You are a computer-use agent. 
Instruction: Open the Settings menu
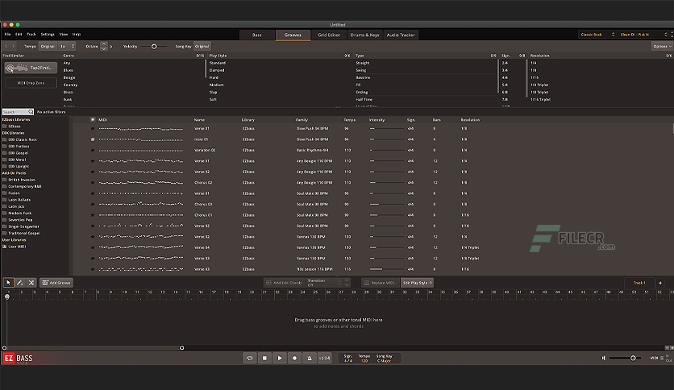48,35
